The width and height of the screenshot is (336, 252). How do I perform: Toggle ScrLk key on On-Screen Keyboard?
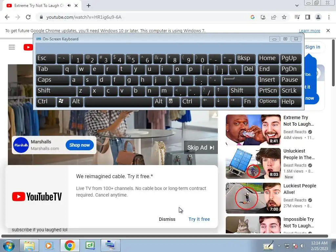(x=291, y=91)
